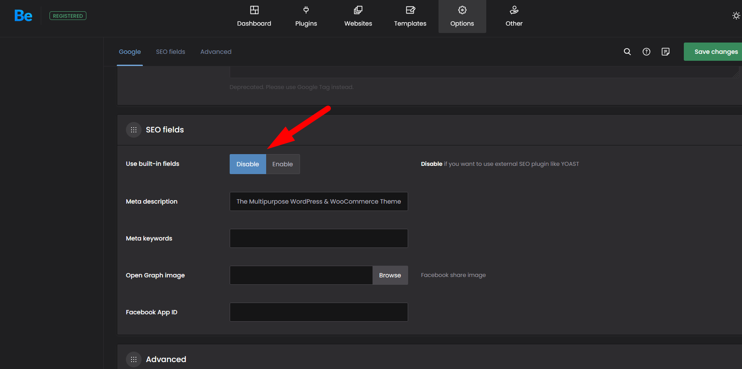Select Disable for built-in fields
The height and width of the screenshot is (369, 742).
pos(248,164)
